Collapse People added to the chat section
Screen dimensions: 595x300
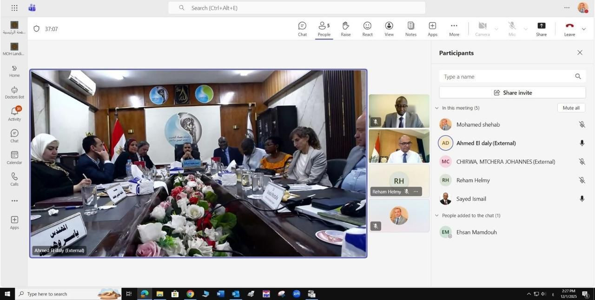coord(436,216)
